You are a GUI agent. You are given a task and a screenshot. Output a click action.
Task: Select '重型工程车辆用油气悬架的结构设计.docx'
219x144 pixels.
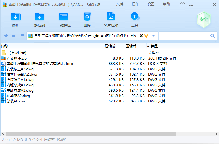coord(40,64)
